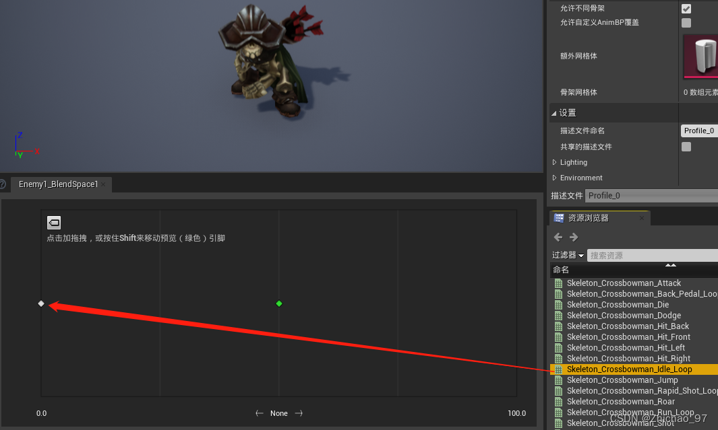Select the Skeleton_Crossbowman_Roar animation entry
The height and width of the screenshot is (430, 718).
point(620,401)
